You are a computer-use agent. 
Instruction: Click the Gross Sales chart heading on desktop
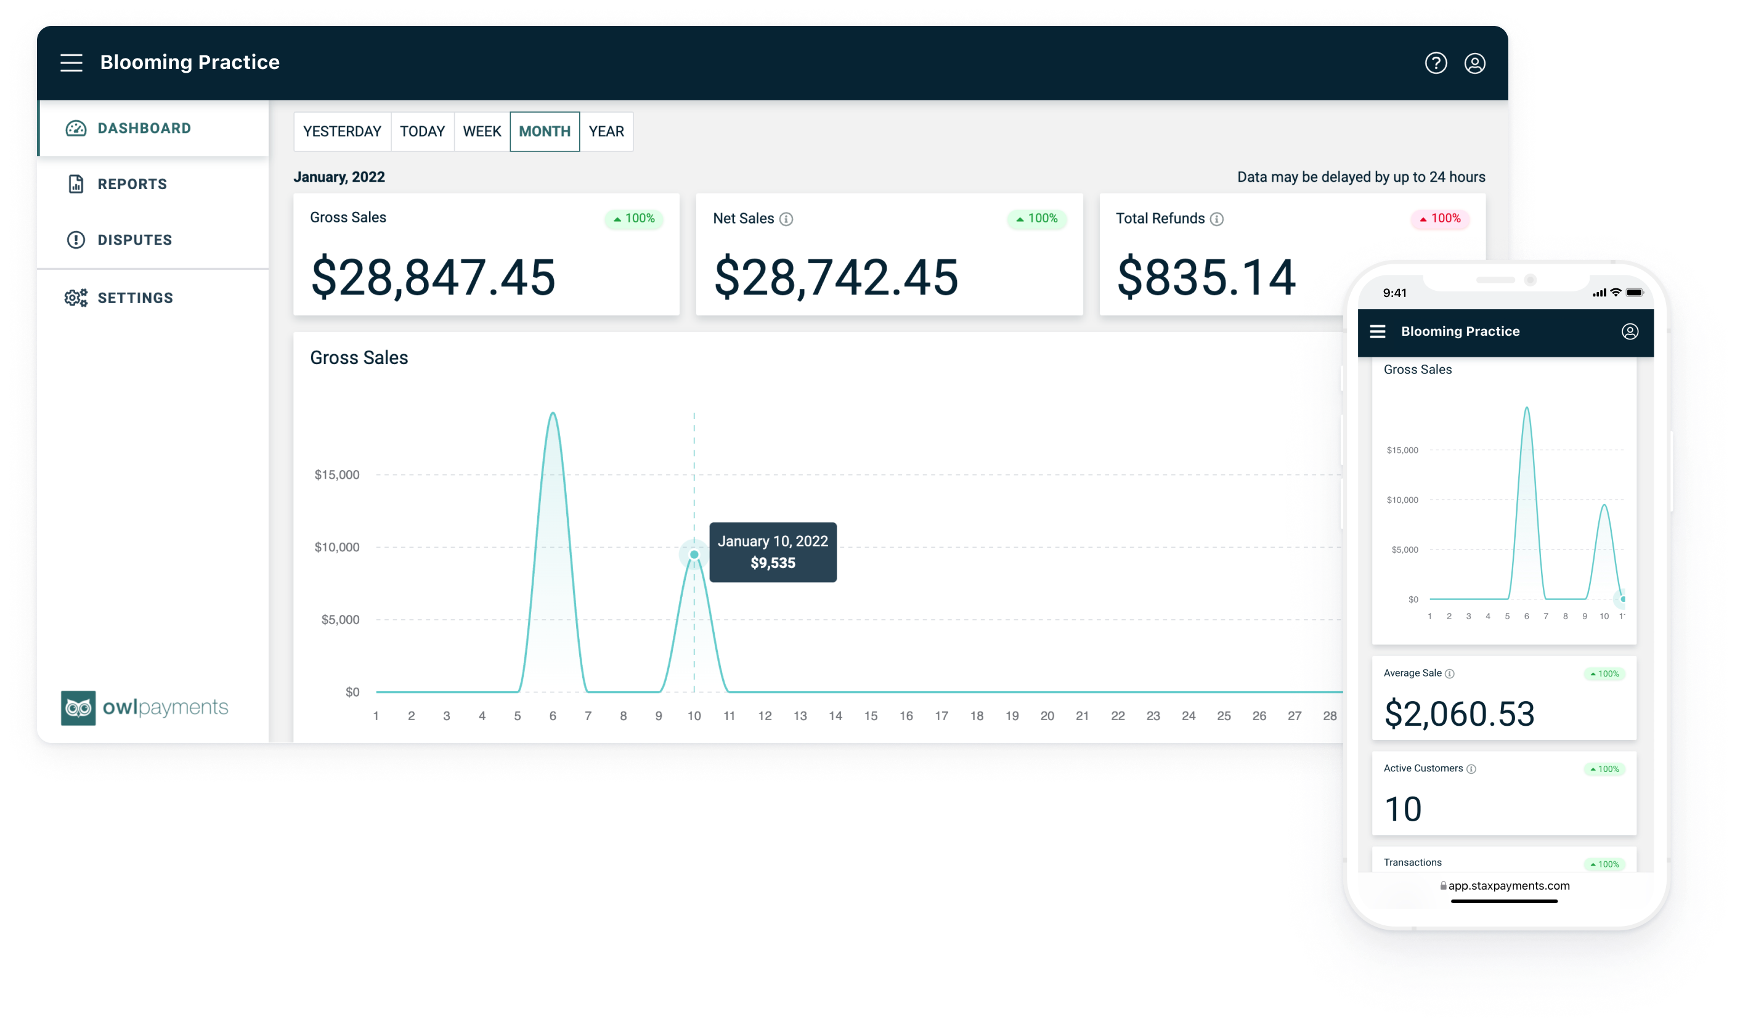359,359
